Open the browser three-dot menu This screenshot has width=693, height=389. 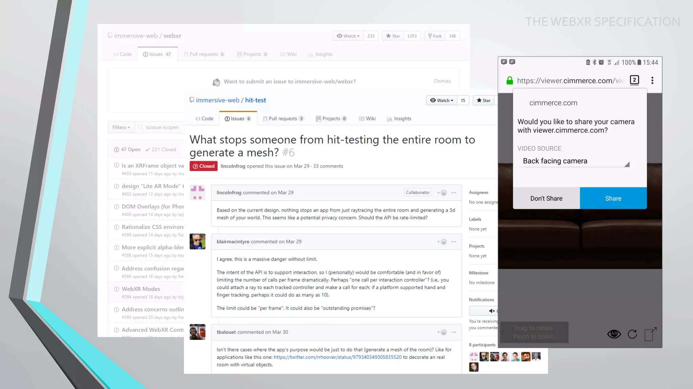[652, 80]
